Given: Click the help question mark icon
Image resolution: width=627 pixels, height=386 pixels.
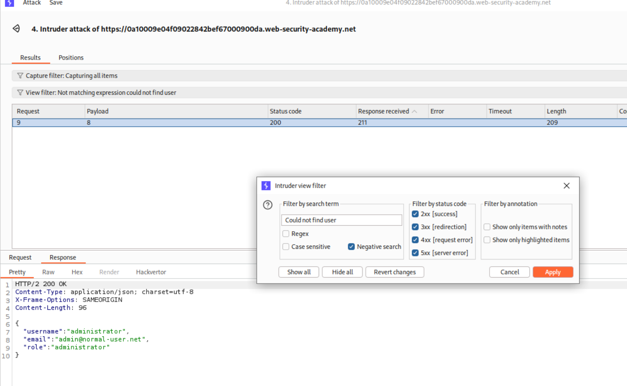Looking at the screenshot, I should click(268, 205).
